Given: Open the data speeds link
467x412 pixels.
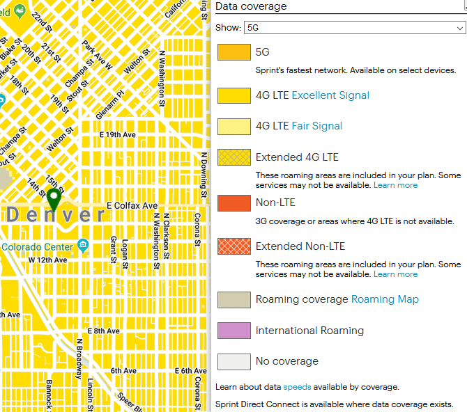Looking at the screenshot, I should [x=297, y=387].
